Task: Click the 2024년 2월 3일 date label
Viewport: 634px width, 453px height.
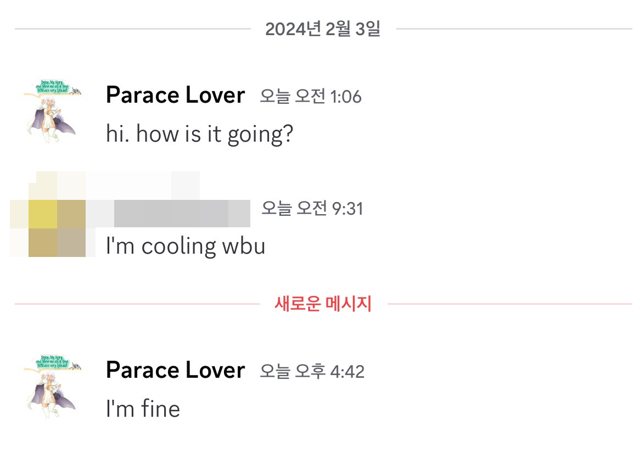Action: pyautogui.click(x=323, y=29)
